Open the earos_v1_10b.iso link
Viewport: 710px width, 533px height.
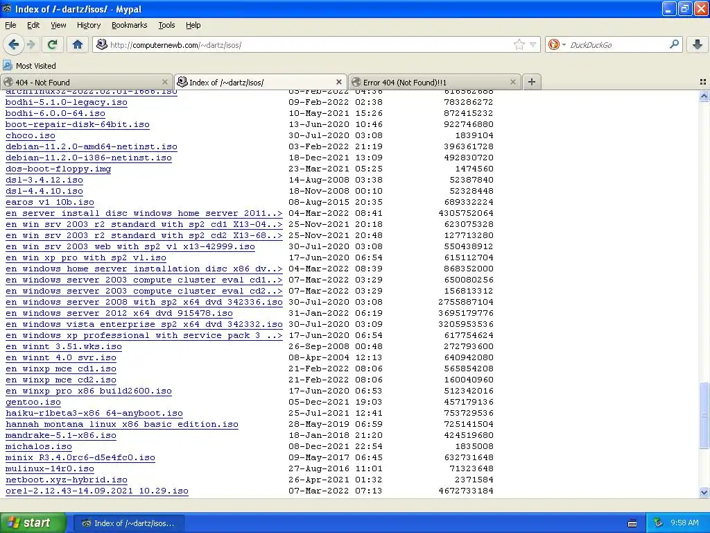point(50,202)
